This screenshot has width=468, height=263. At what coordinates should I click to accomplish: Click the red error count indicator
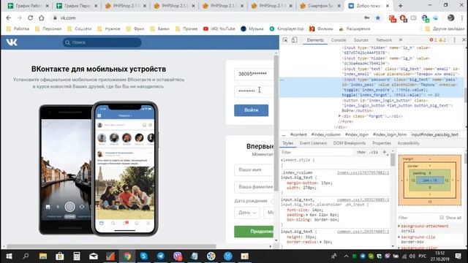pos(433,40)
